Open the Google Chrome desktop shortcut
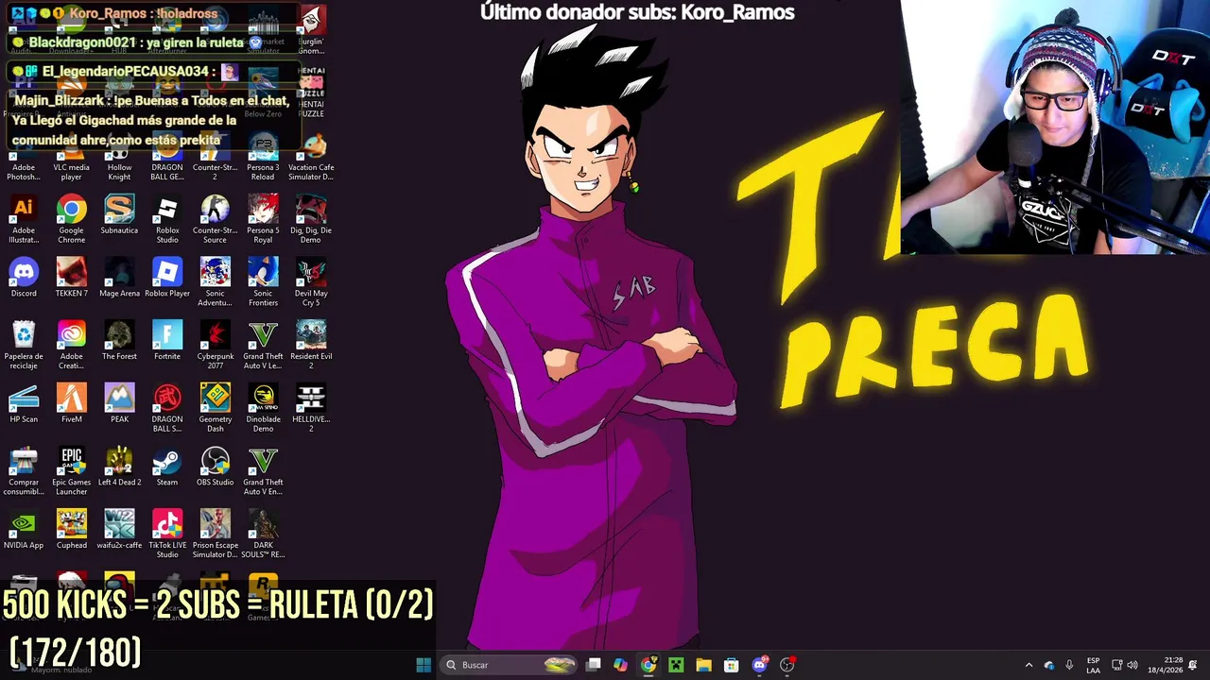Screen dimensions: 1210x680 click(x=71, y=218)
